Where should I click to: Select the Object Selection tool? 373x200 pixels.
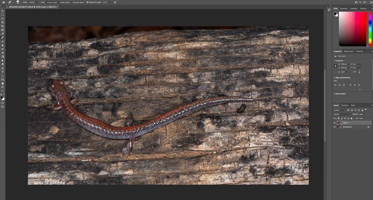coord(3,22)
